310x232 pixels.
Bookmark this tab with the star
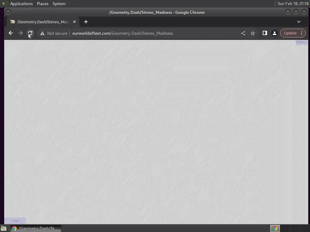(x=253, y=33)
